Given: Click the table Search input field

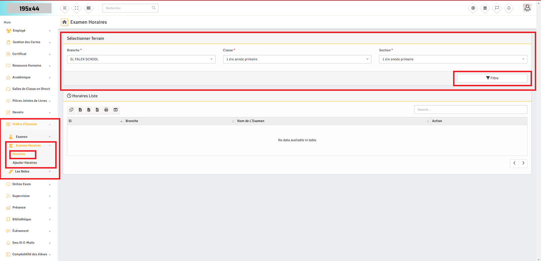Looking at the screenshot, I should point(470,110).
